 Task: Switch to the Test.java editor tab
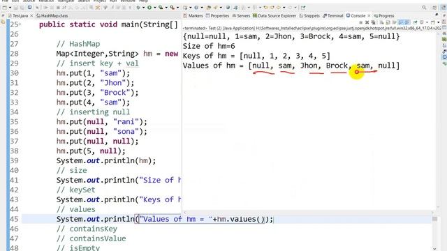(18, 15)
